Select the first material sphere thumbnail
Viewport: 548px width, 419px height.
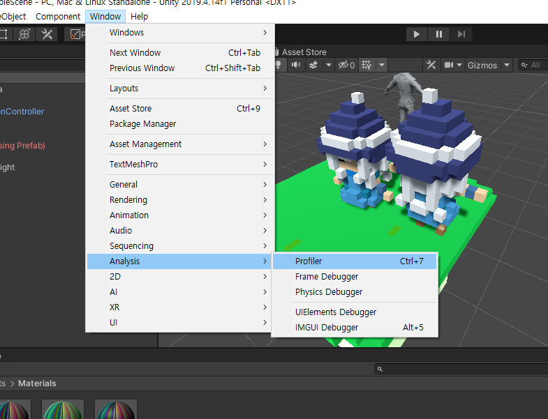(x=14, y=410)
